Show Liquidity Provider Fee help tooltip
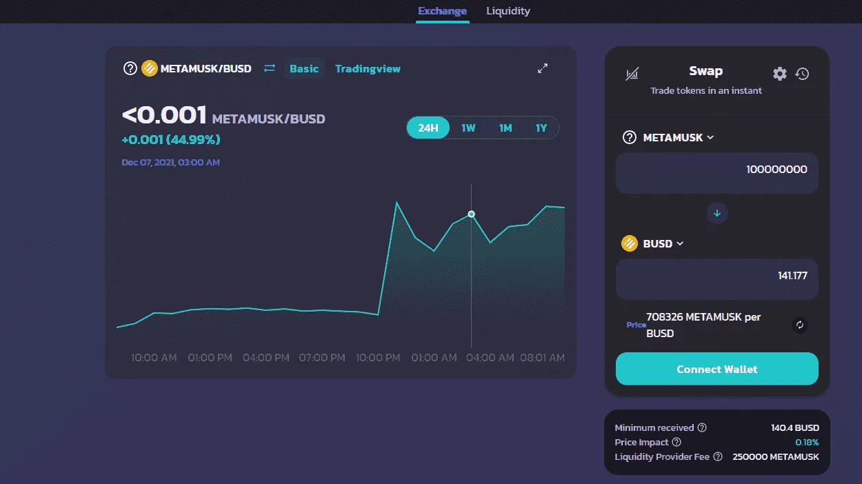The width and height of the screenshot is (862, 484). 718,456
